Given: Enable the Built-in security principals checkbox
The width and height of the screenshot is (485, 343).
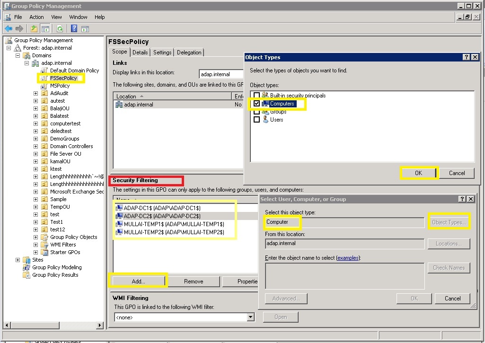Looking at the screenshot, I should (257, 95).
